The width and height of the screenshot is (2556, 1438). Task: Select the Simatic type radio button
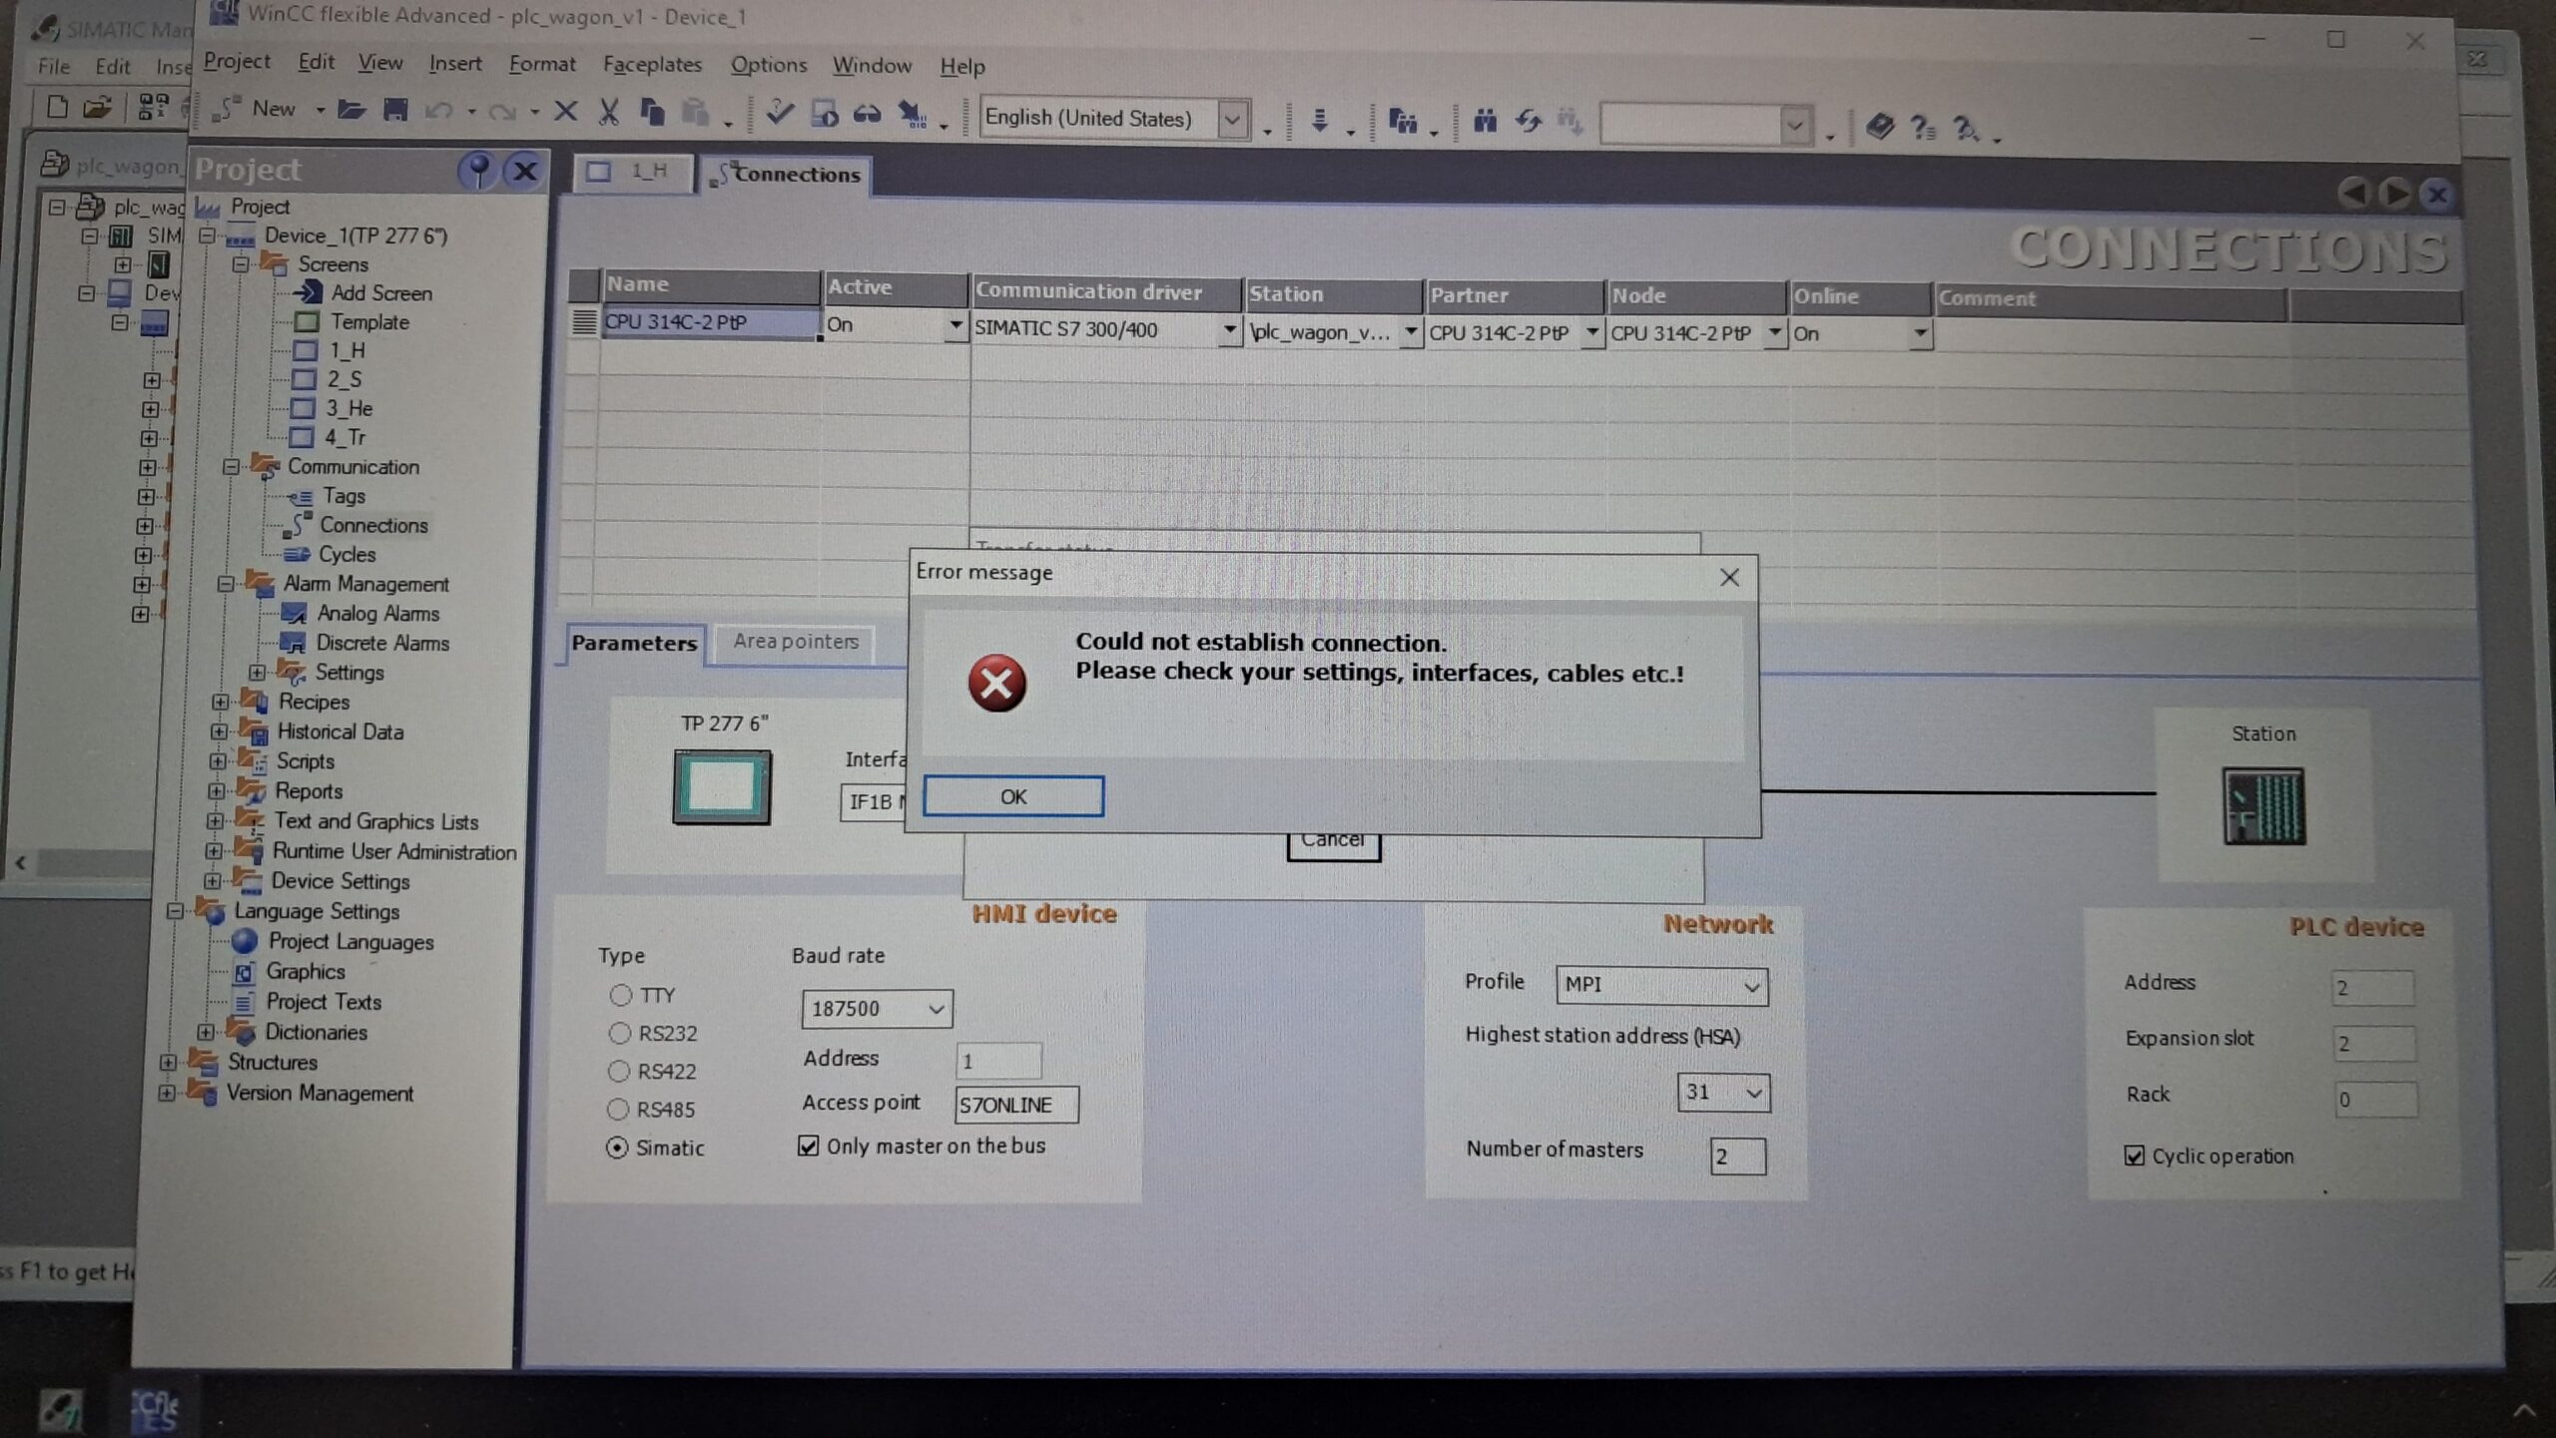point(617,1148)
